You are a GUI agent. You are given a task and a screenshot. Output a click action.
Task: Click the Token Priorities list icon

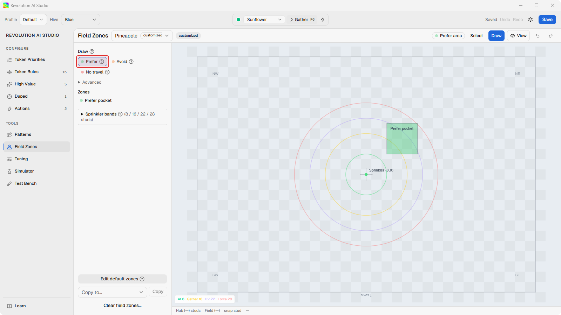9,60
